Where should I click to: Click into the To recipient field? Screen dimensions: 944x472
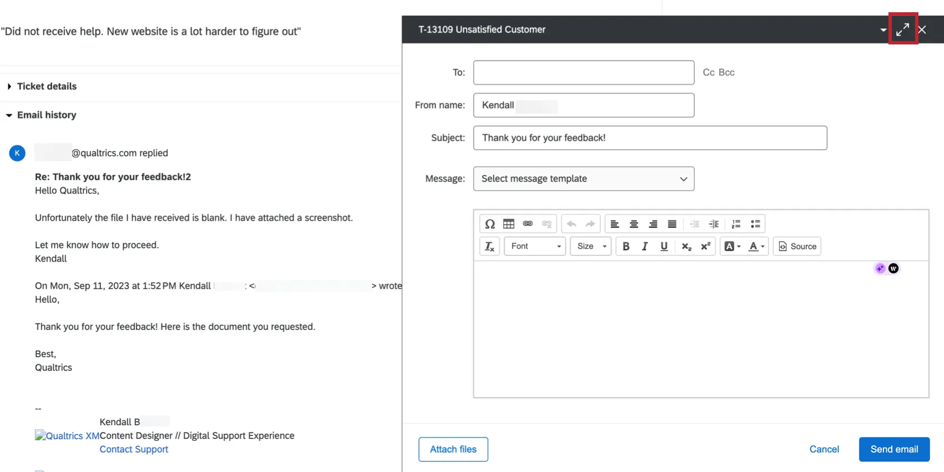click(584, 73)
